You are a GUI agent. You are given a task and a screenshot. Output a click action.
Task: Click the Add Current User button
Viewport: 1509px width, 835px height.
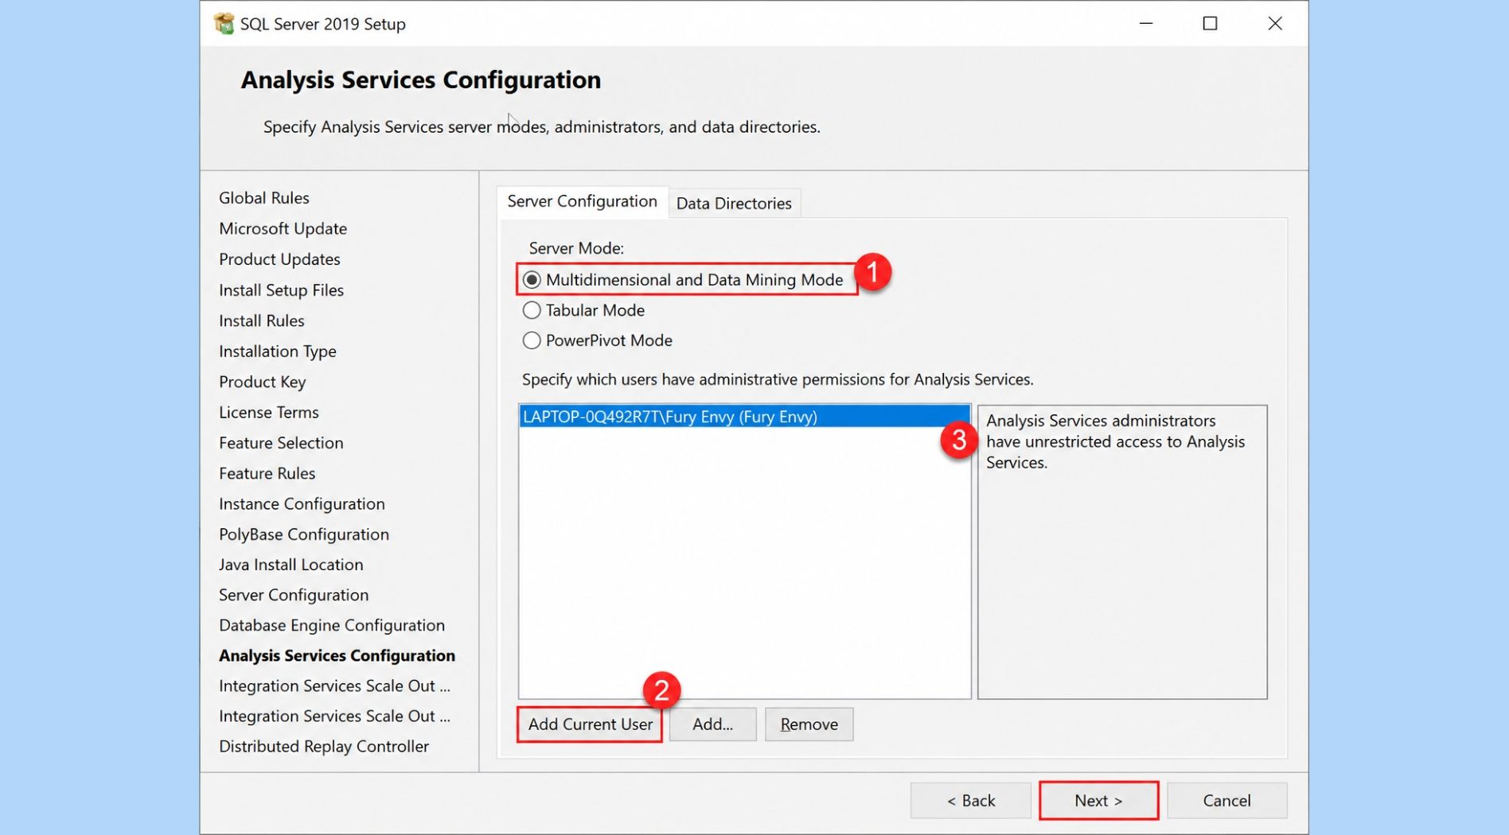point(590,724)
